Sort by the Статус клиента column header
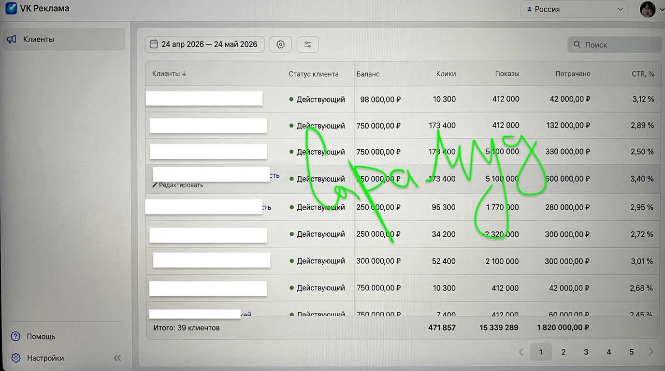The image size is (665, 371). point(314,74)
